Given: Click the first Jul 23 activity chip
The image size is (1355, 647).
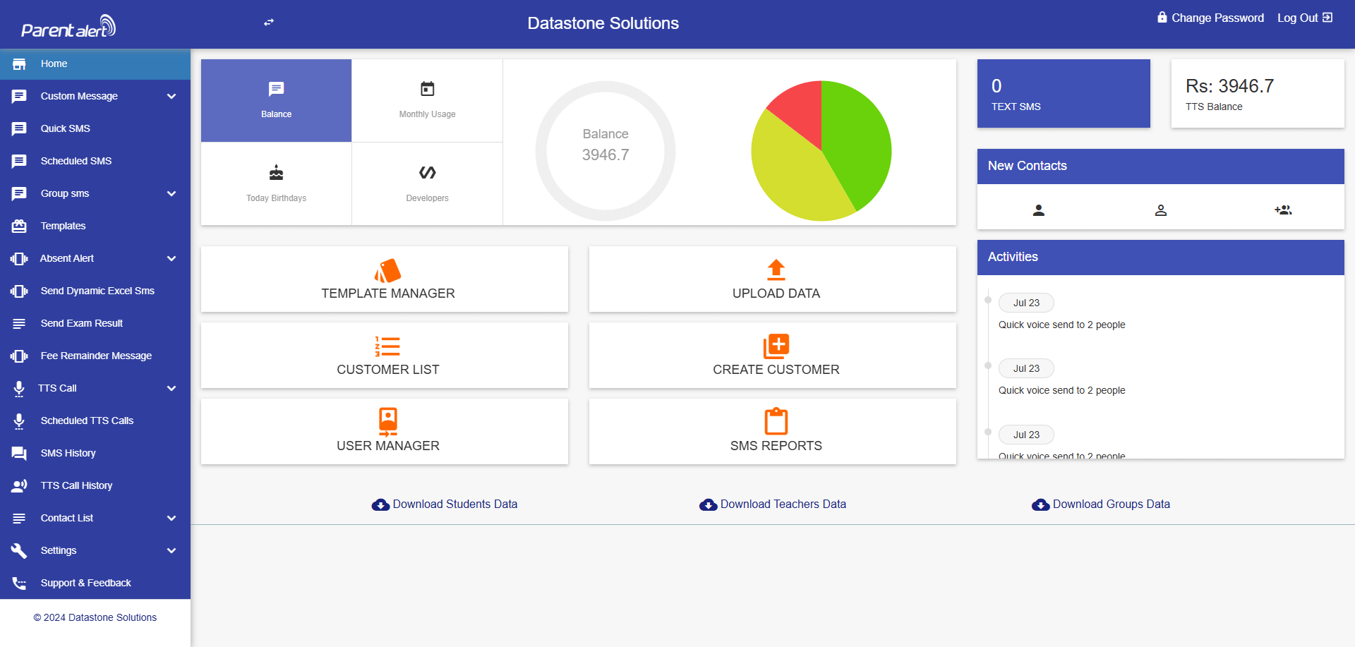Looking at the screenshot, I should click(1026, 303).
